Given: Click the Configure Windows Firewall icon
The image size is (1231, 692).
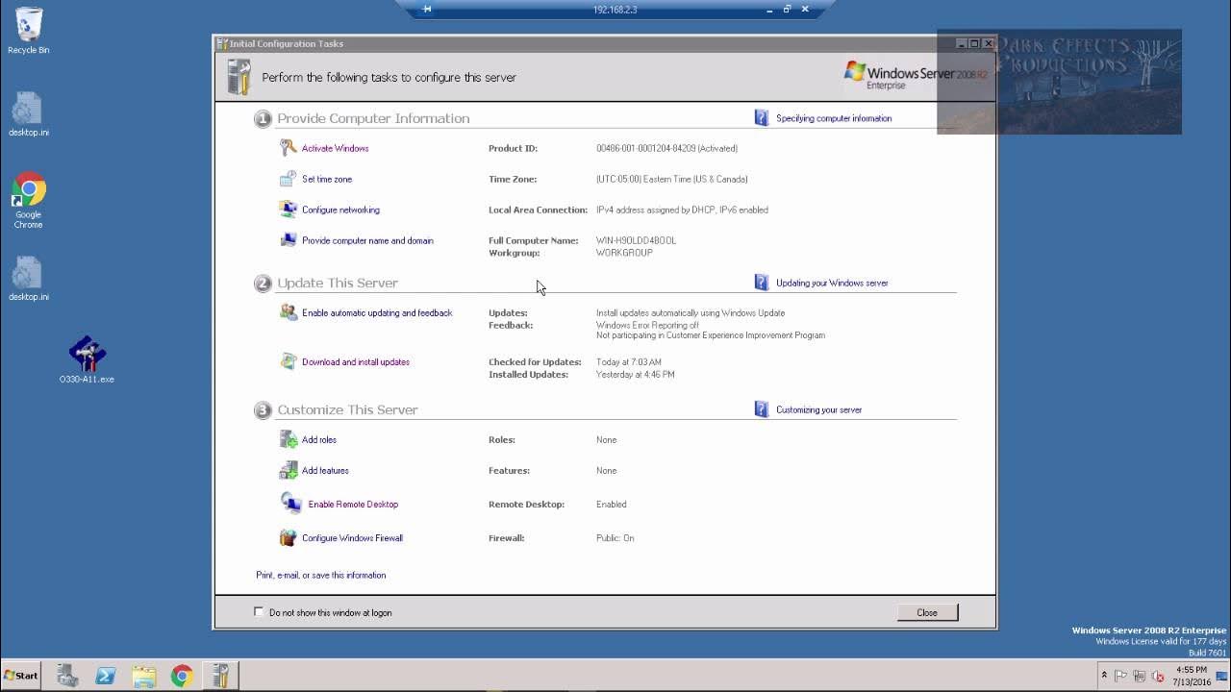Looking at the screenshot, I should click(x=288, y=537).
